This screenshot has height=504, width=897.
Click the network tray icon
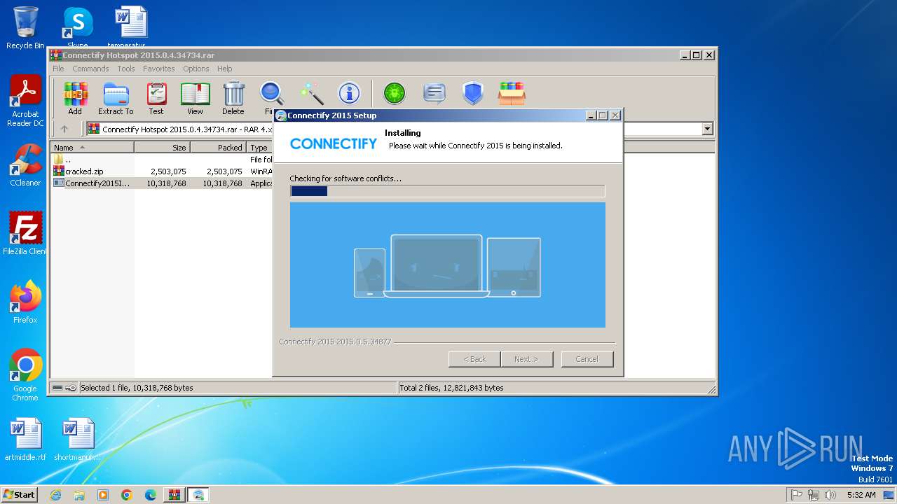coord(814,495)
